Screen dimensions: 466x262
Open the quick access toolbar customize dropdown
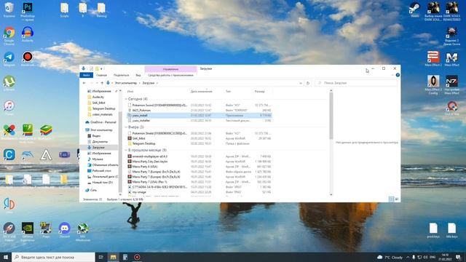click(x=101, y=68)
